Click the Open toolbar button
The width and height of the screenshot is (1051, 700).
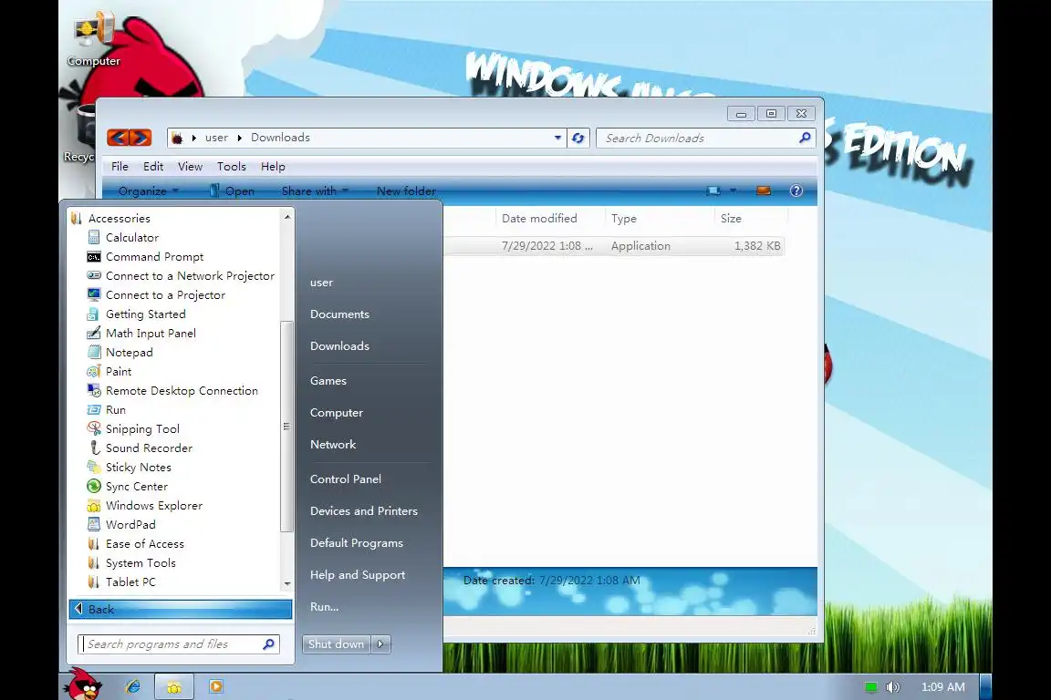232,190
